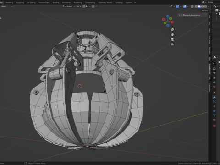Open the Tool properties tab icon
Viewport: 220px width, 165px height.
(x=214, y=63)
